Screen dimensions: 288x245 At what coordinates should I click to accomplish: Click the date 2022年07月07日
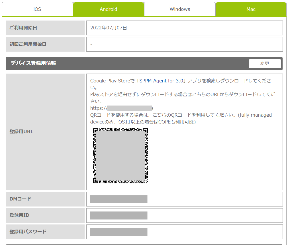[109, 28]
